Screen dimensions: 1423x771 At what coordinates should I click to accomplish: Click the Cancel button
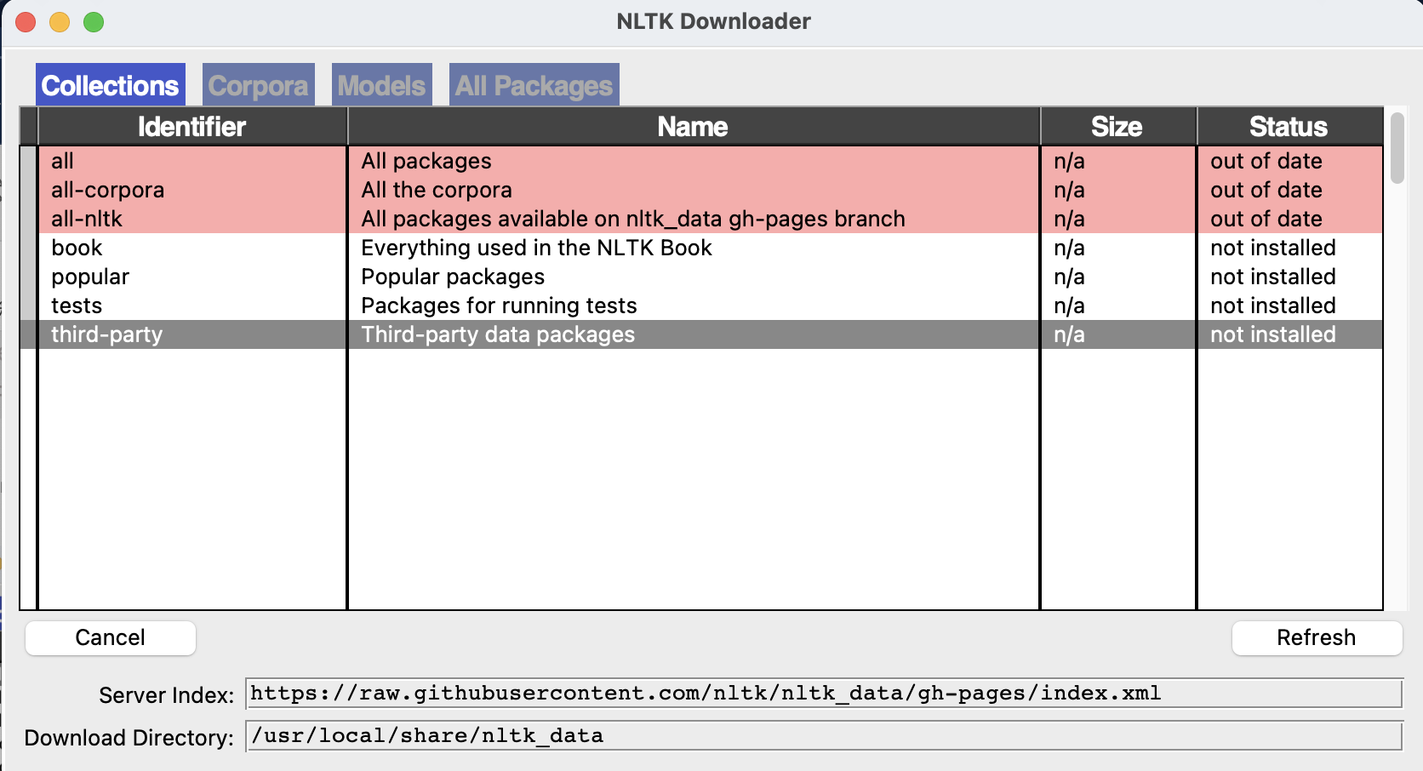(x=111, y=637)
